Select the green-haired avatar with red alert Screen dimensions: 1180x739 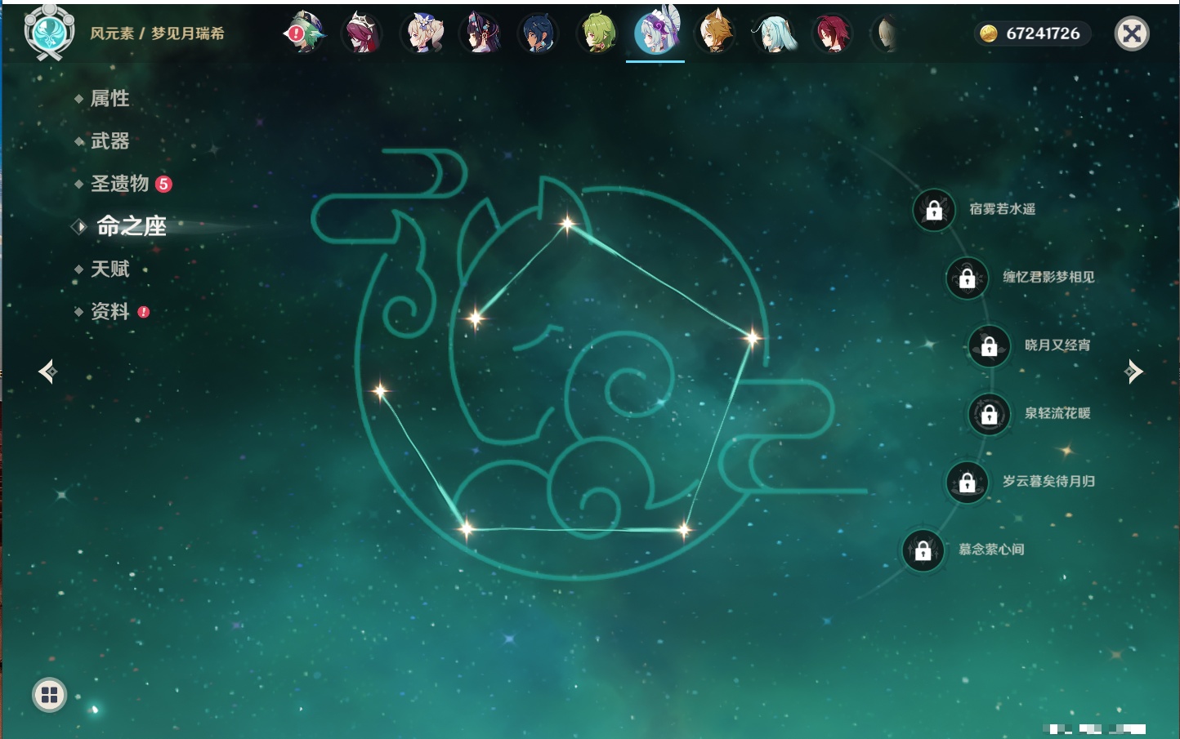(x=304, y=33)
